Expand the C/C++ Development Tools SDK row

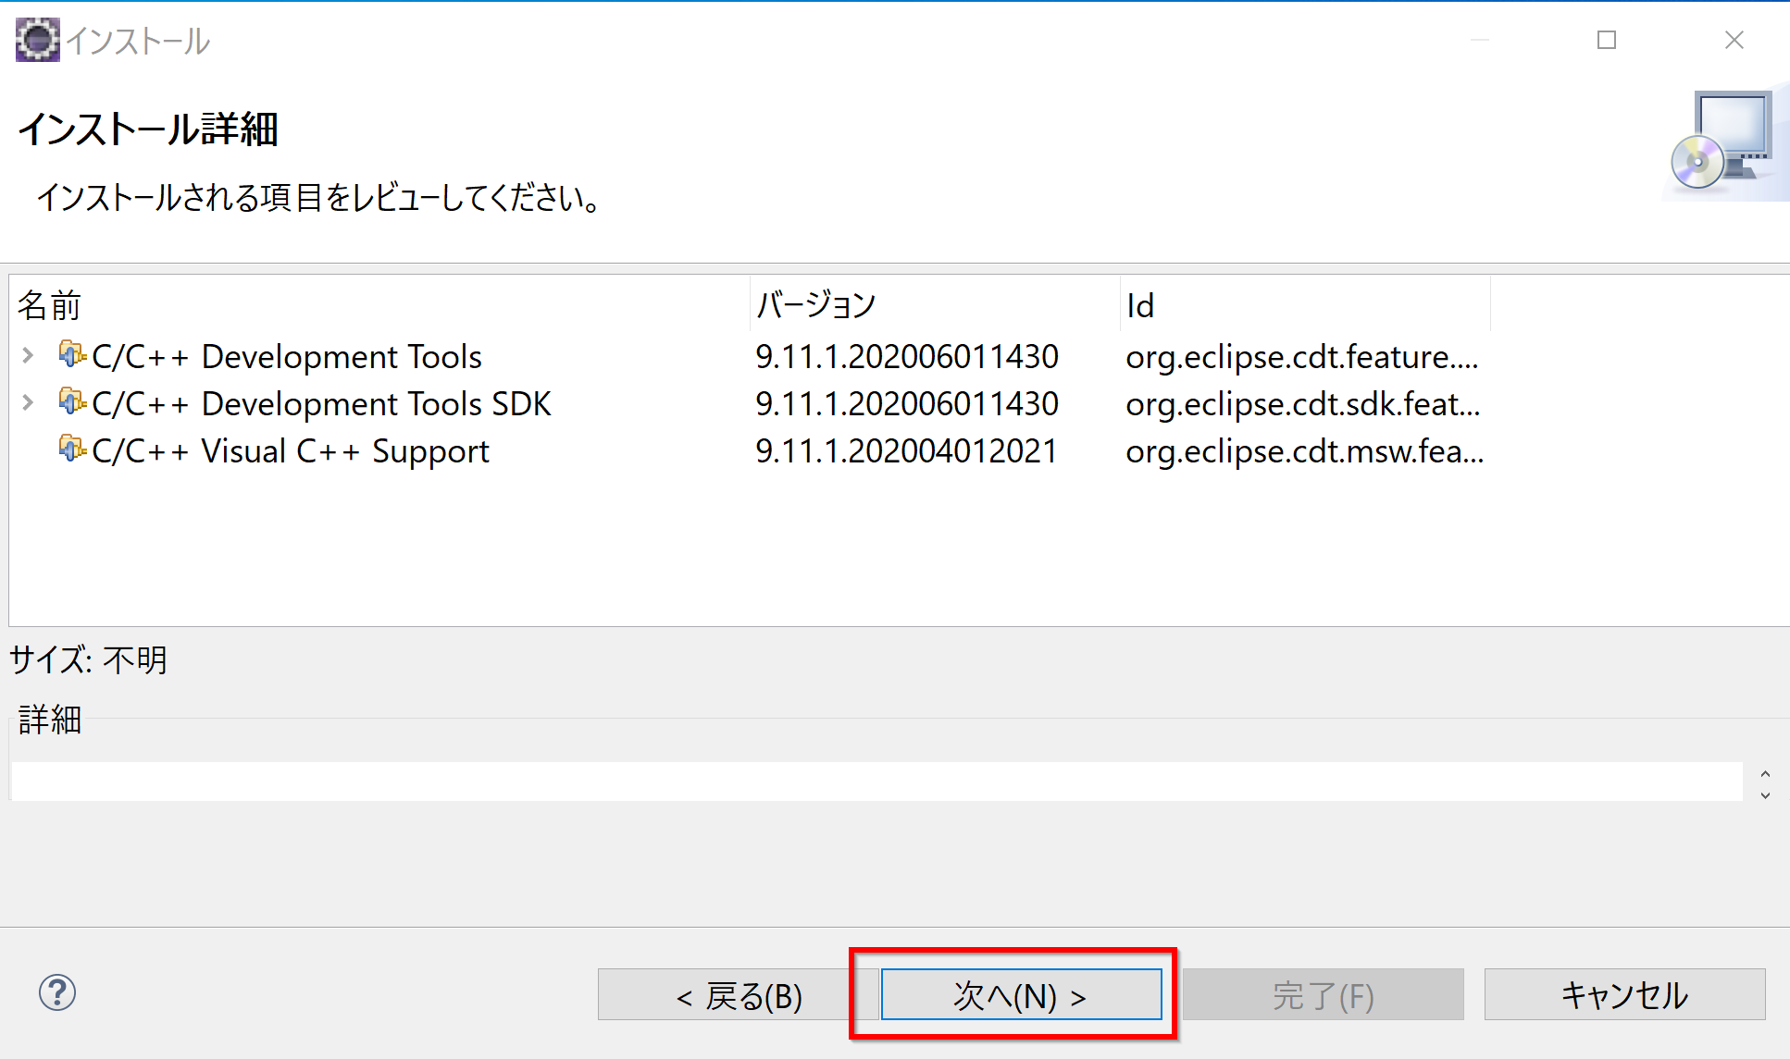pyautogui.click(x=28, y=402)
